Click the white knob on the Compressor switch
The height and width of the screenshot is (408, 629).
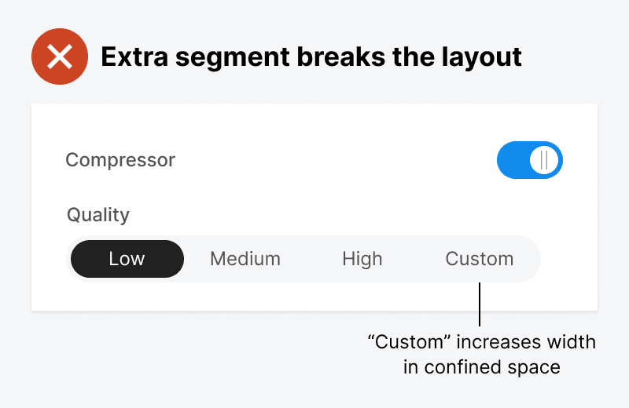click(544, 160)
